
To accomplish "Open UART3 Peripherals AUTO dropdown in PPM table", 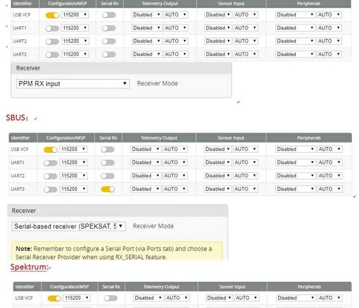I will point(329,54).
